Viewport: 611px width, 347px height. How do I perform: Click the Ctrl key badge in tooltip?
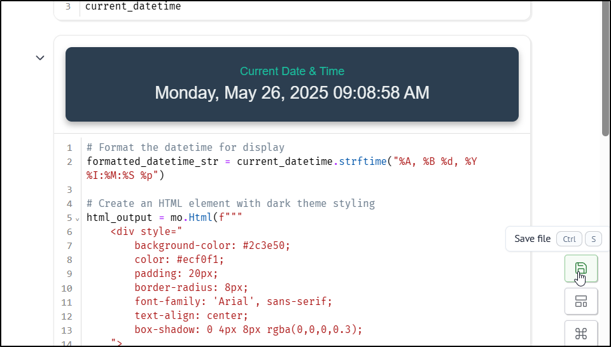point(569,239)
